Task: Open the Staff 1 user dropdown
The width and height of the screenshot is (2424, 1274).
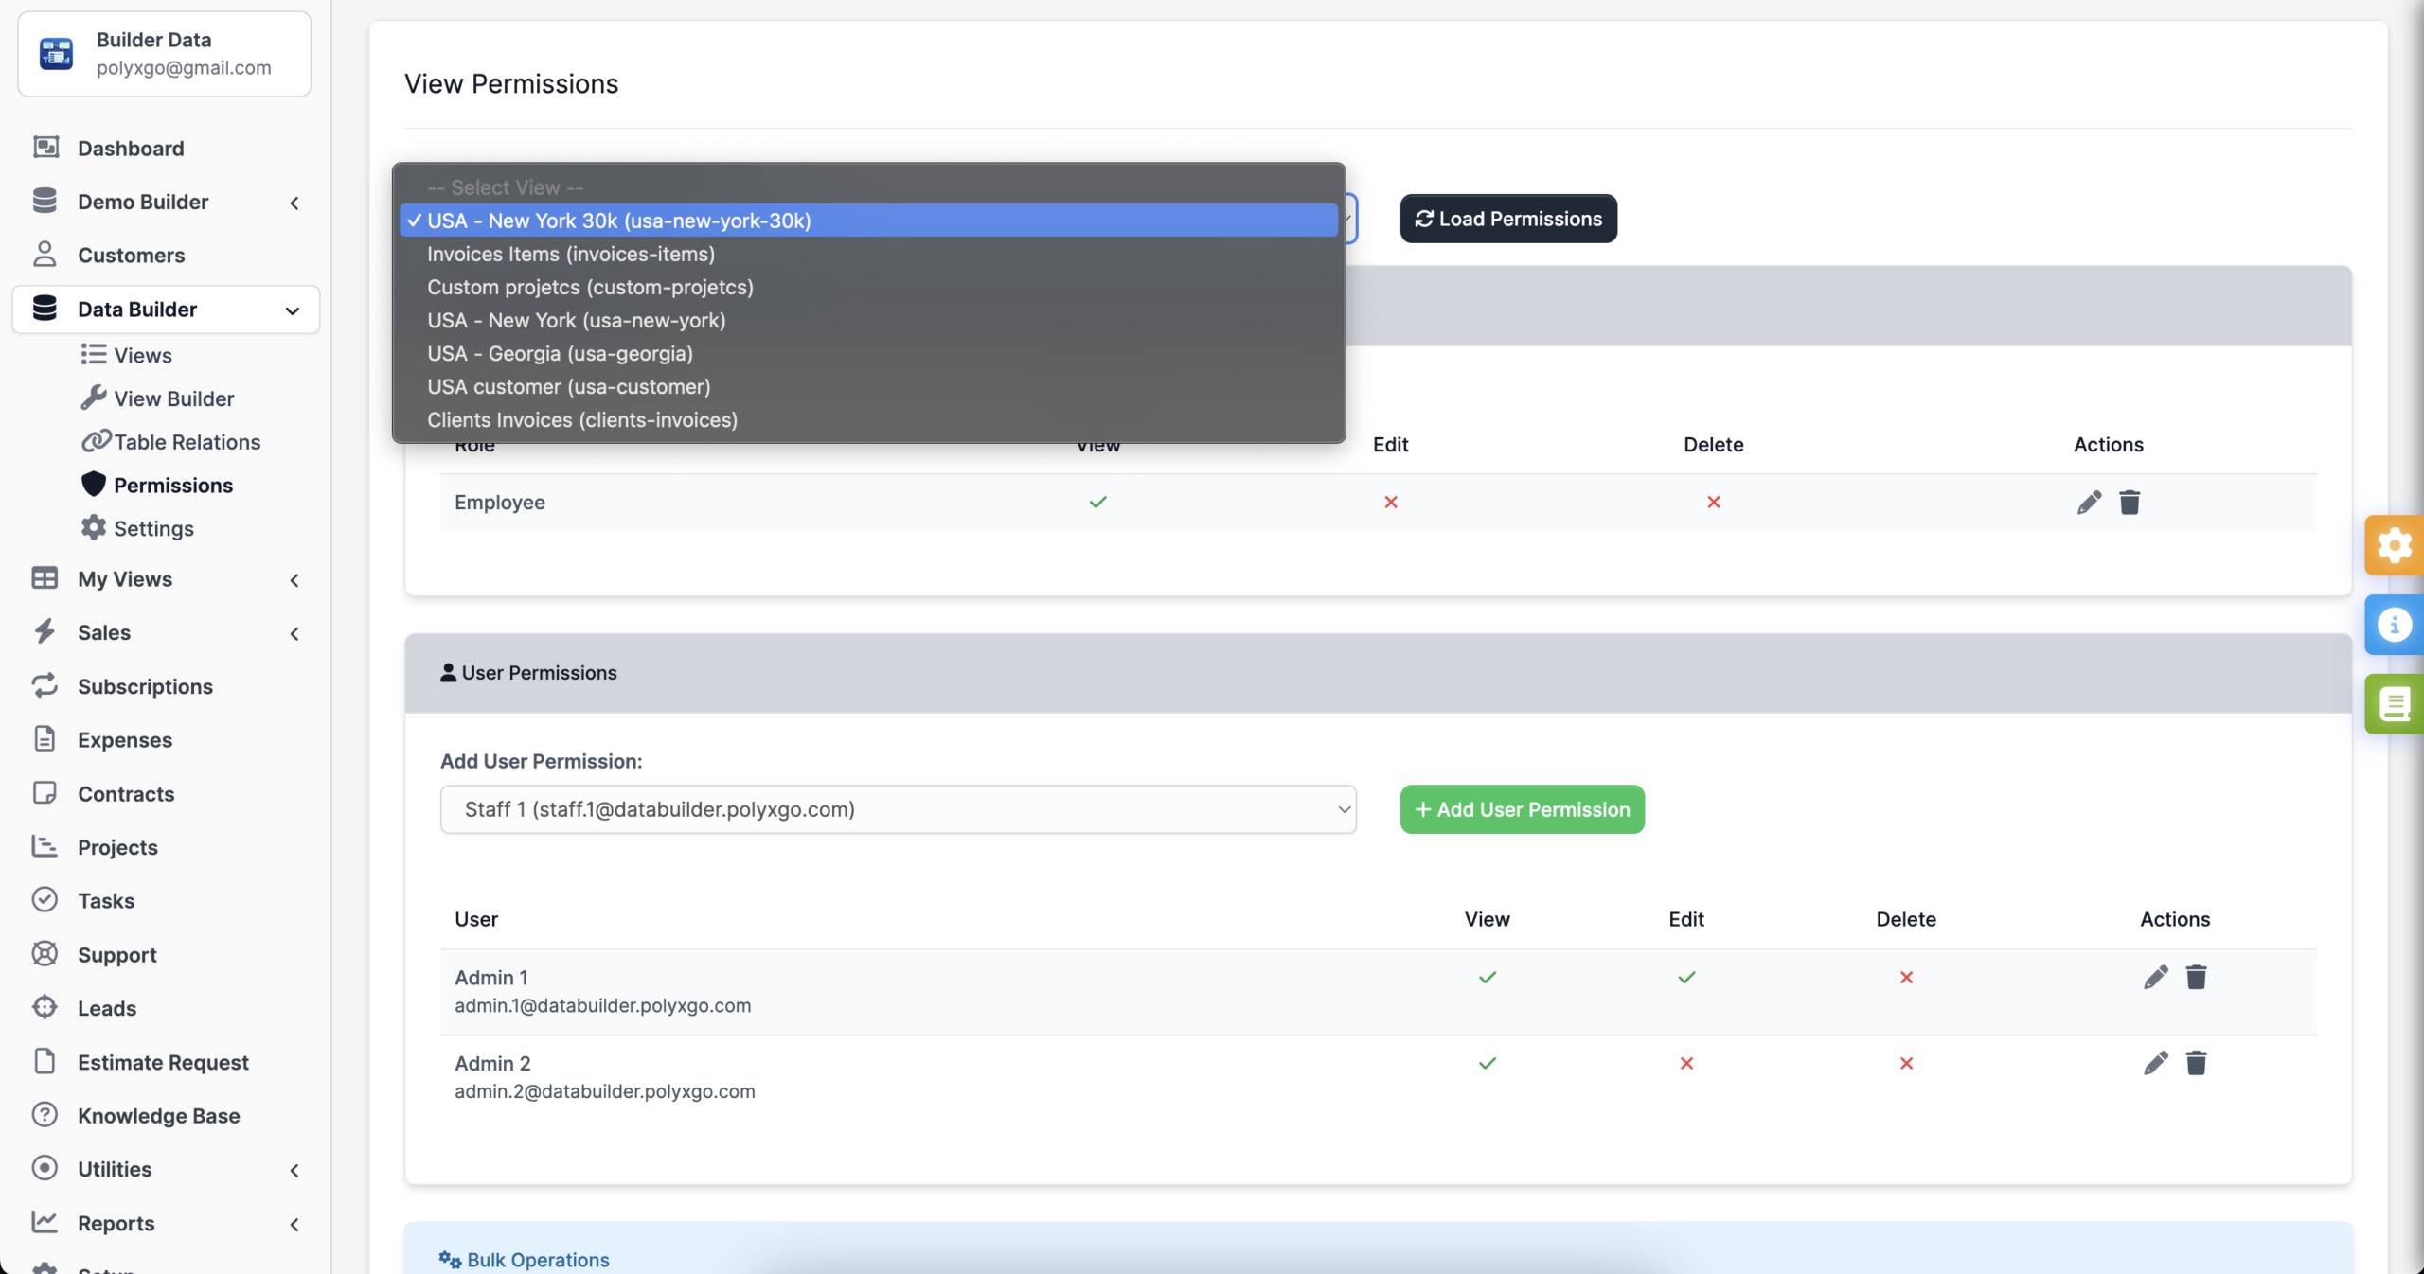Action: point(898,809)
